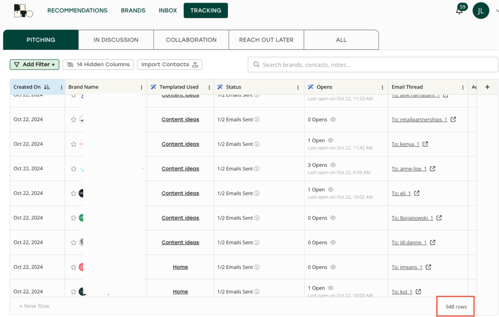Open To: lbojanowski, 1 email thread link
499x317 pixels.
point(412,218)
